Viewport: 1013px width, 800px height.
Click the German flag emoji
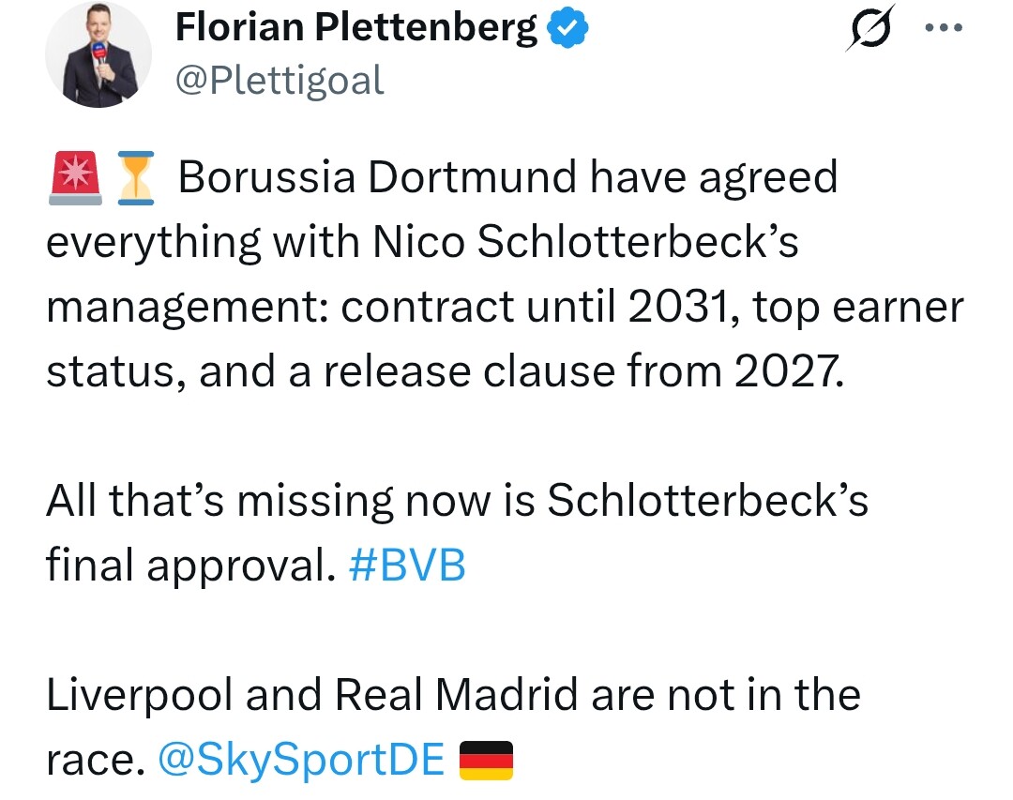486,761
